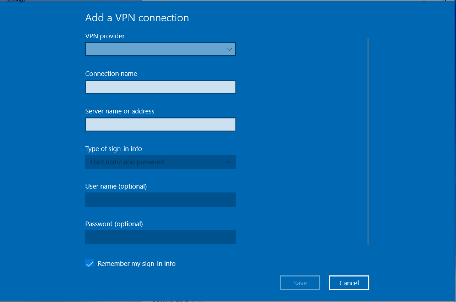Click the sign-in info dropdown arrow
This screenshot has width=456, height=302.
[x=229, y=162]
